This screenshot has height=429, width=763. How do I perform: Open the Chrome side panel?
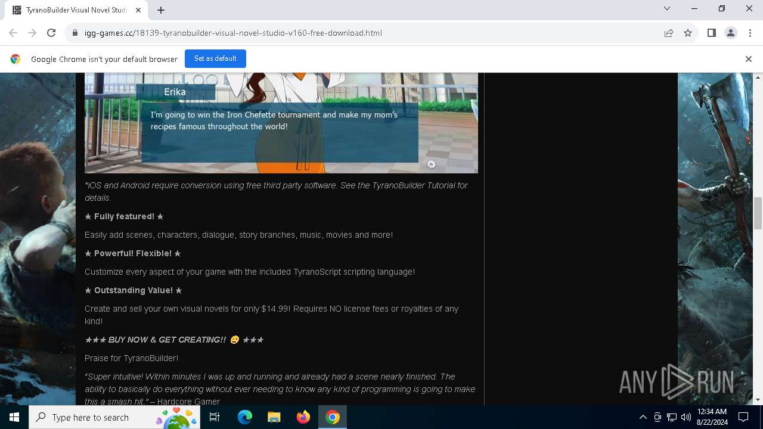point(711,33)
